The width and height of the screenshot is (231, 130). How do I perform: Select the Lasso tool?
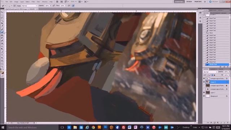(x=2, y=18)
